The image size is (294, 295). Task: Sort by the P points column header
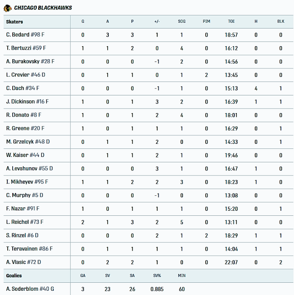(x=132, y=22)
